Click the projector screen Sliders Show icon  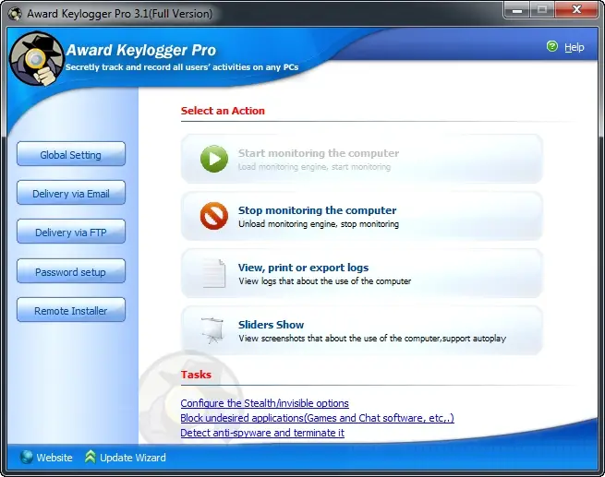(212, 330)
